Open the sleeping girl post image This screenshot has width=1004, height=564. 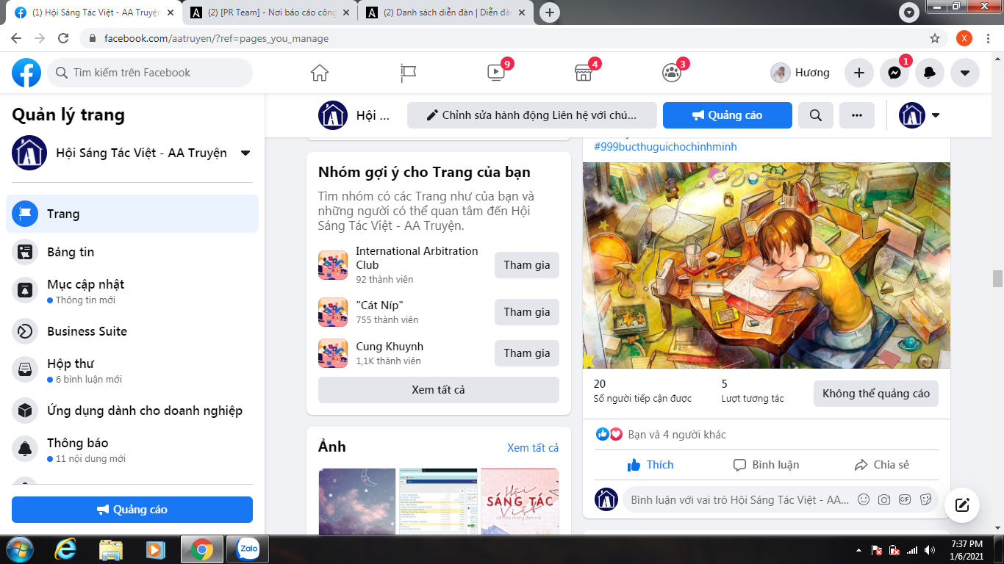coord(767,265)
